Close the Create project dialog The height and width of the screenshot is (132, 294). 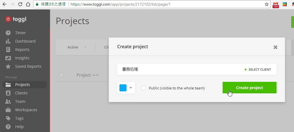[x=275, y=47]
